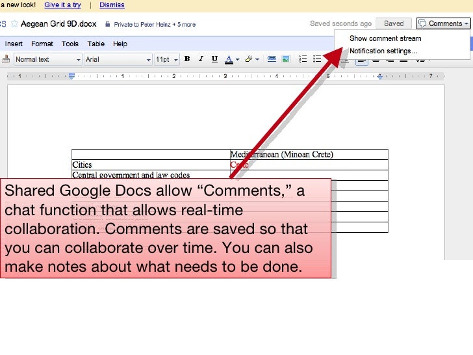Click Central government and law codes cell

pos(151,175)
